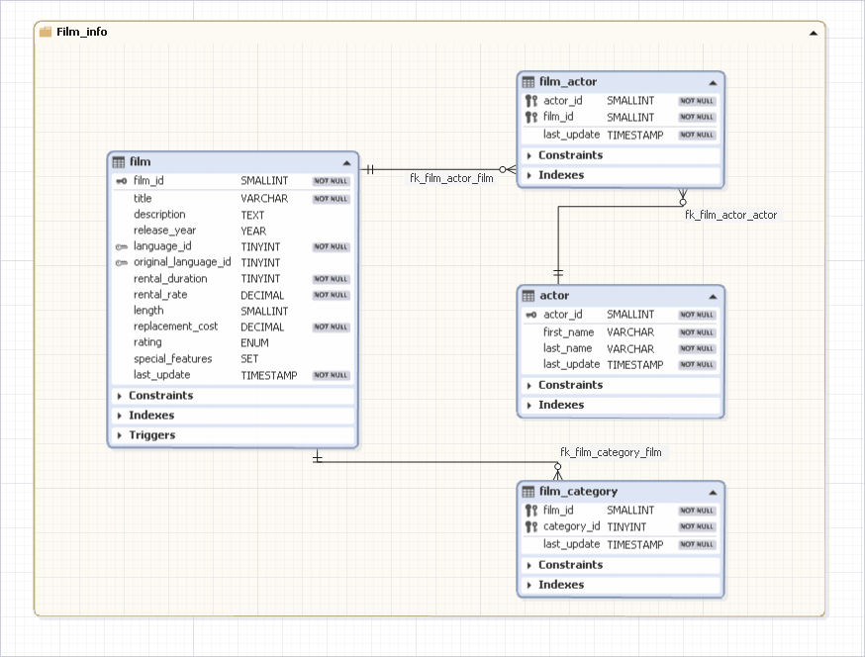Click the table icon in the film_actor header

pyautogui.click(x=530, y=81)
